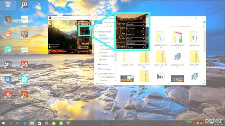Launch the 3DMark desktop shortcut
The height and width of the screenshot is (126, 225).
(x=8, y=20)
